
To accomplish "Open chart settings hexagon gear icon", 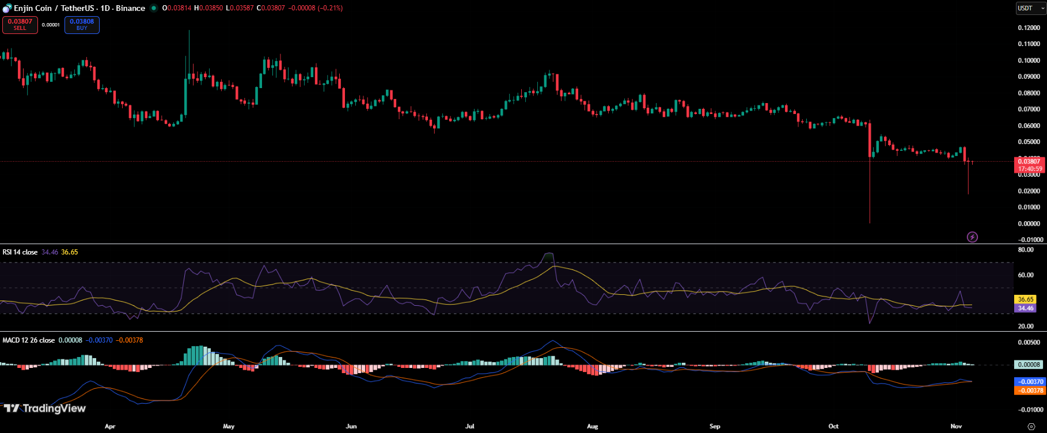I will click(1031, 427).
